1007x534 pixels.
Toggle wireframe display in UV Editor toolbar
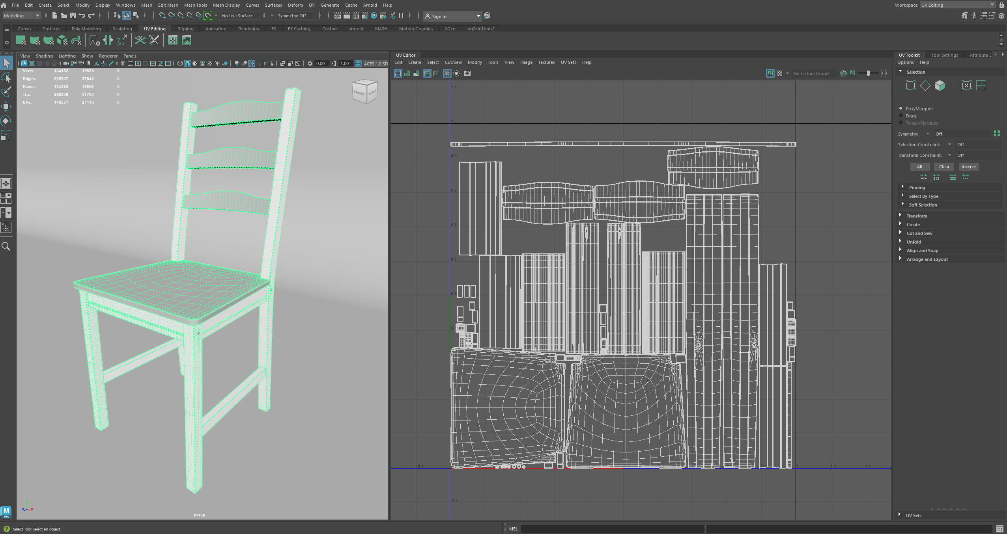tap(398, 73)
